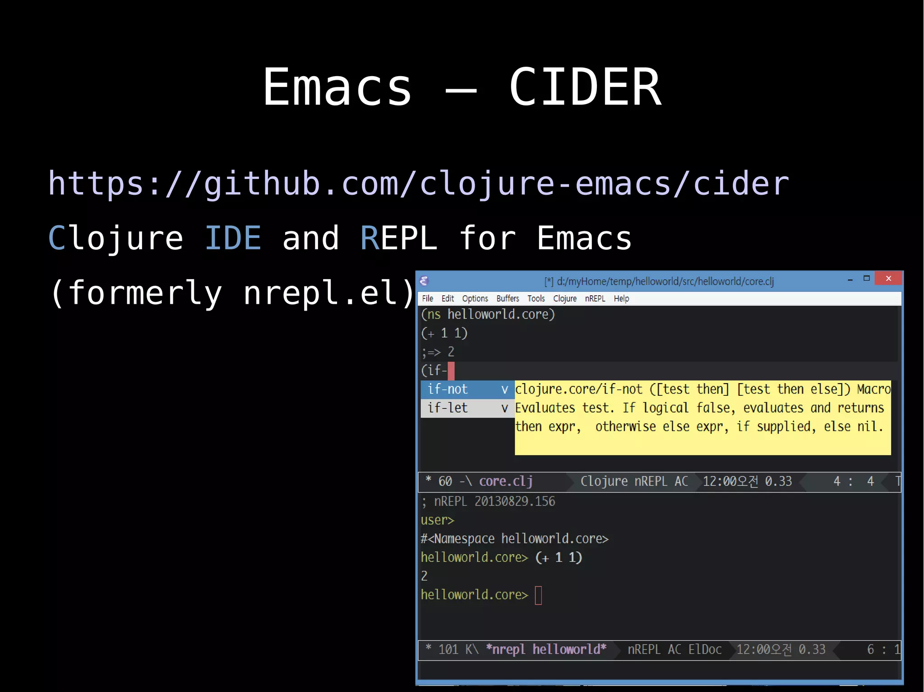Open the Options menu

click(x=475, y=298)
